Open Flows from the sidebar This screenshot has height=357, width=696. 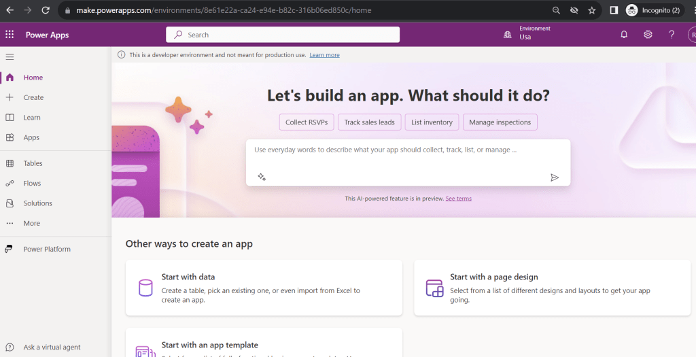tap(32, 183)
